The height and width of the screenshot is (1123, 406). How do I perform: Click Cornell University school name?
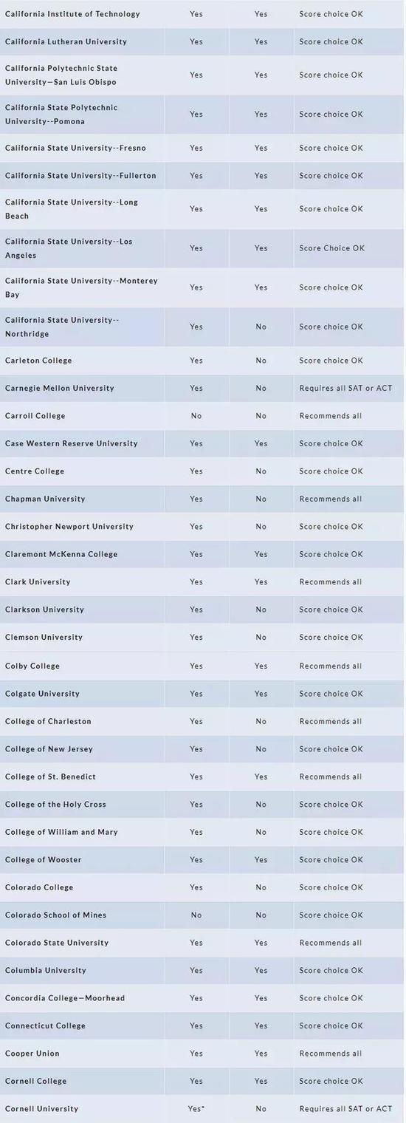[x=41, y=1109]
